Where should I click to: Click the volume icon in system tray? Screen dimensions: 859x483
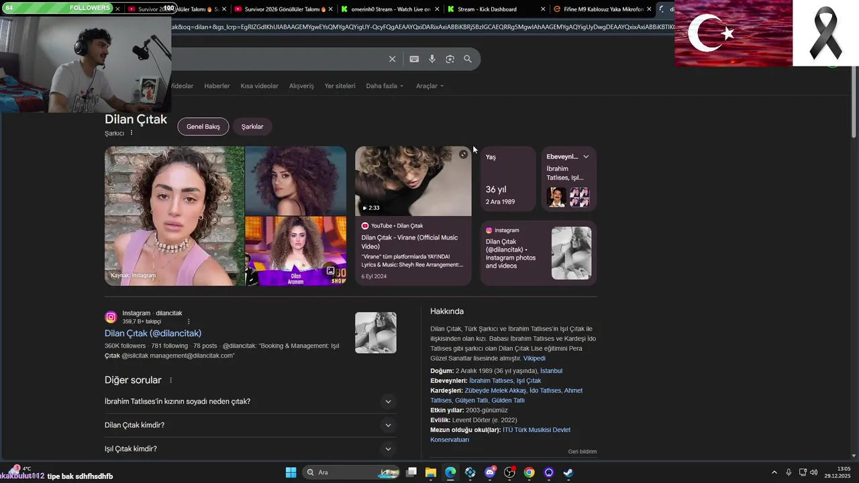tap(814, 472)
